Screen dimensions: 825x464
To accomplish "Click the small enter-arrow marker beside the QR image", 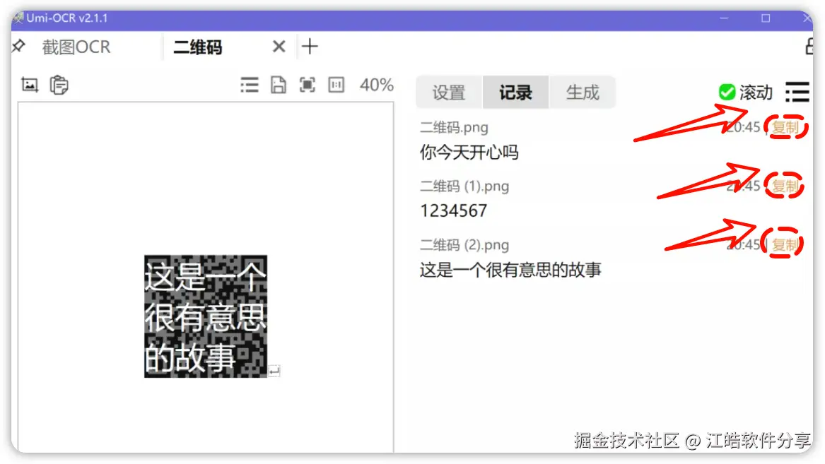I will [x=274, y=371].
